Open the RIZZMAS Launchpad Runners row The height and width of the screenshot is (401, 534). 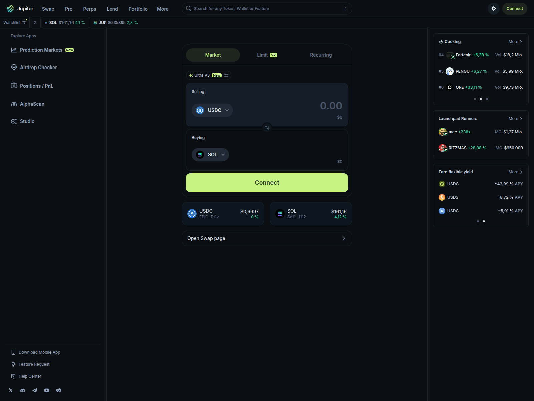click(481, 148)
